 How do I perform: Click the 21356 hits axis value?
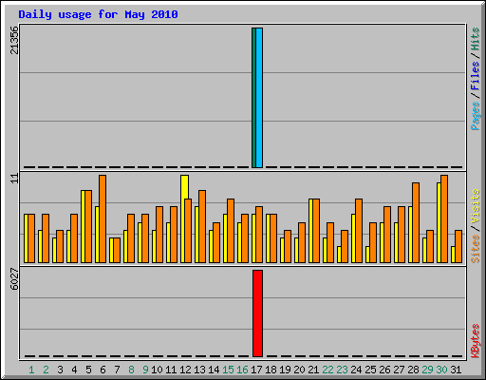pos(14,40)
